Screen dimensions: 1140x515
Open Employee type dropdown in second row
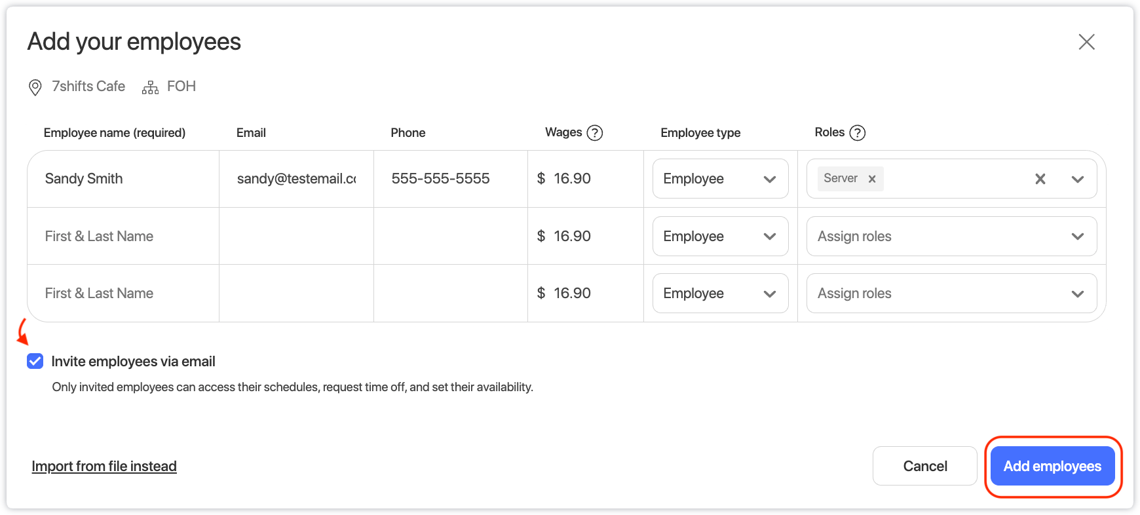pos(719,236)
